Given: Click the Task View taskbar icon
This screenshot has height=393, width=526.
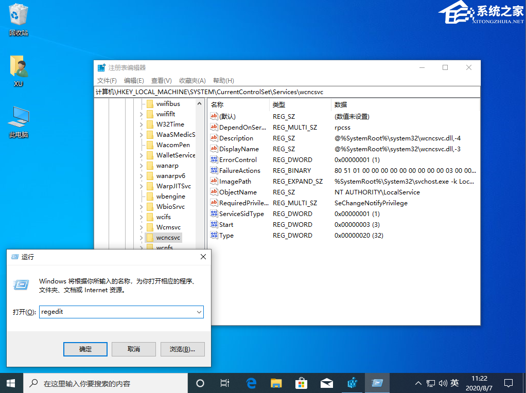Looking at the screenshot, I should tap(225, 383).
